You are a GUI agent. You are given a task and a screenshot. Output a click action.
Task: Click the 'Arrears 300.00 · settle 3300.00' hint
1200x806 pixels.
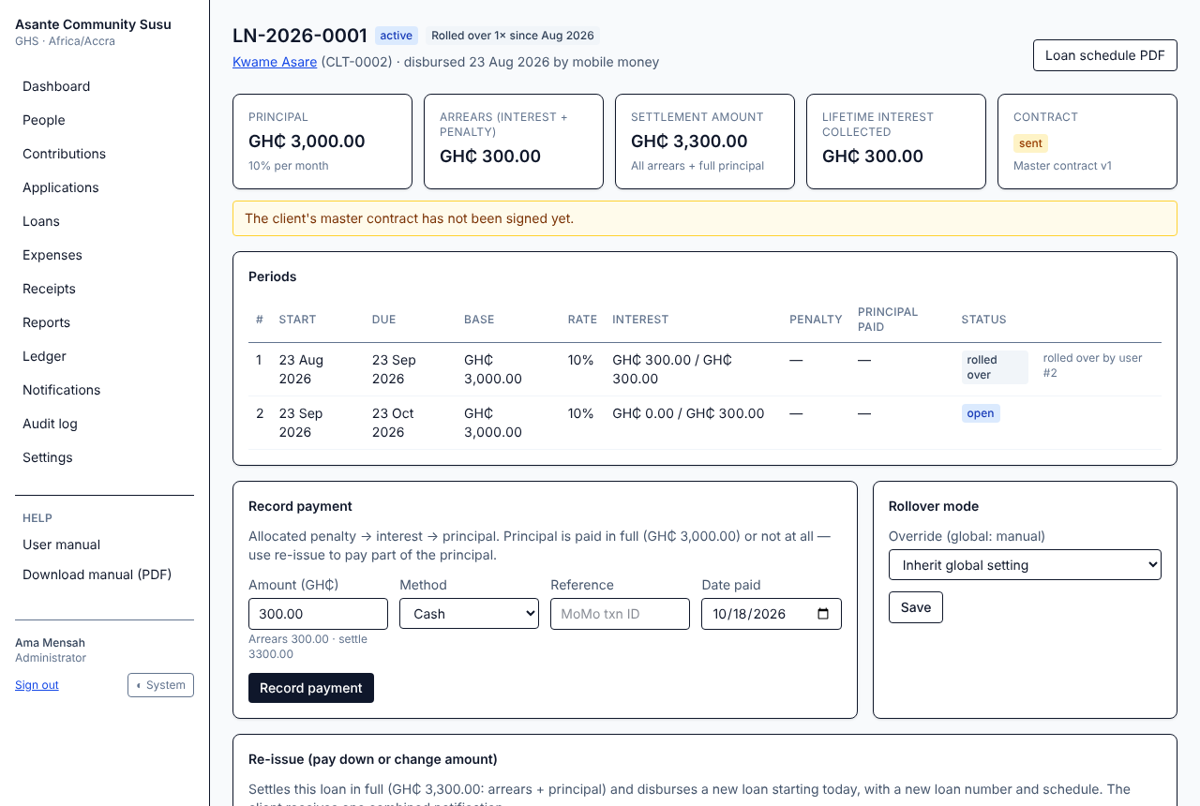(307, 647)
